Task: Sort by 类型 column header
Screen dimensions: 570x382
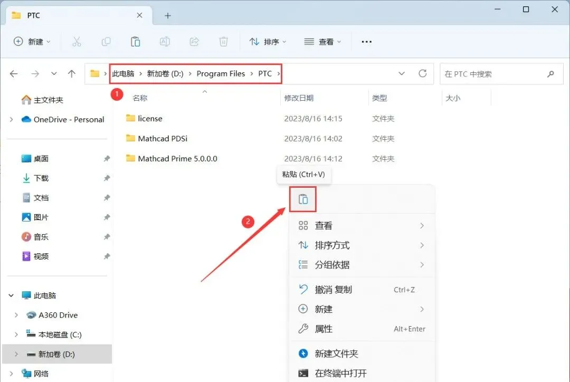Action: (x=379, y=98)
